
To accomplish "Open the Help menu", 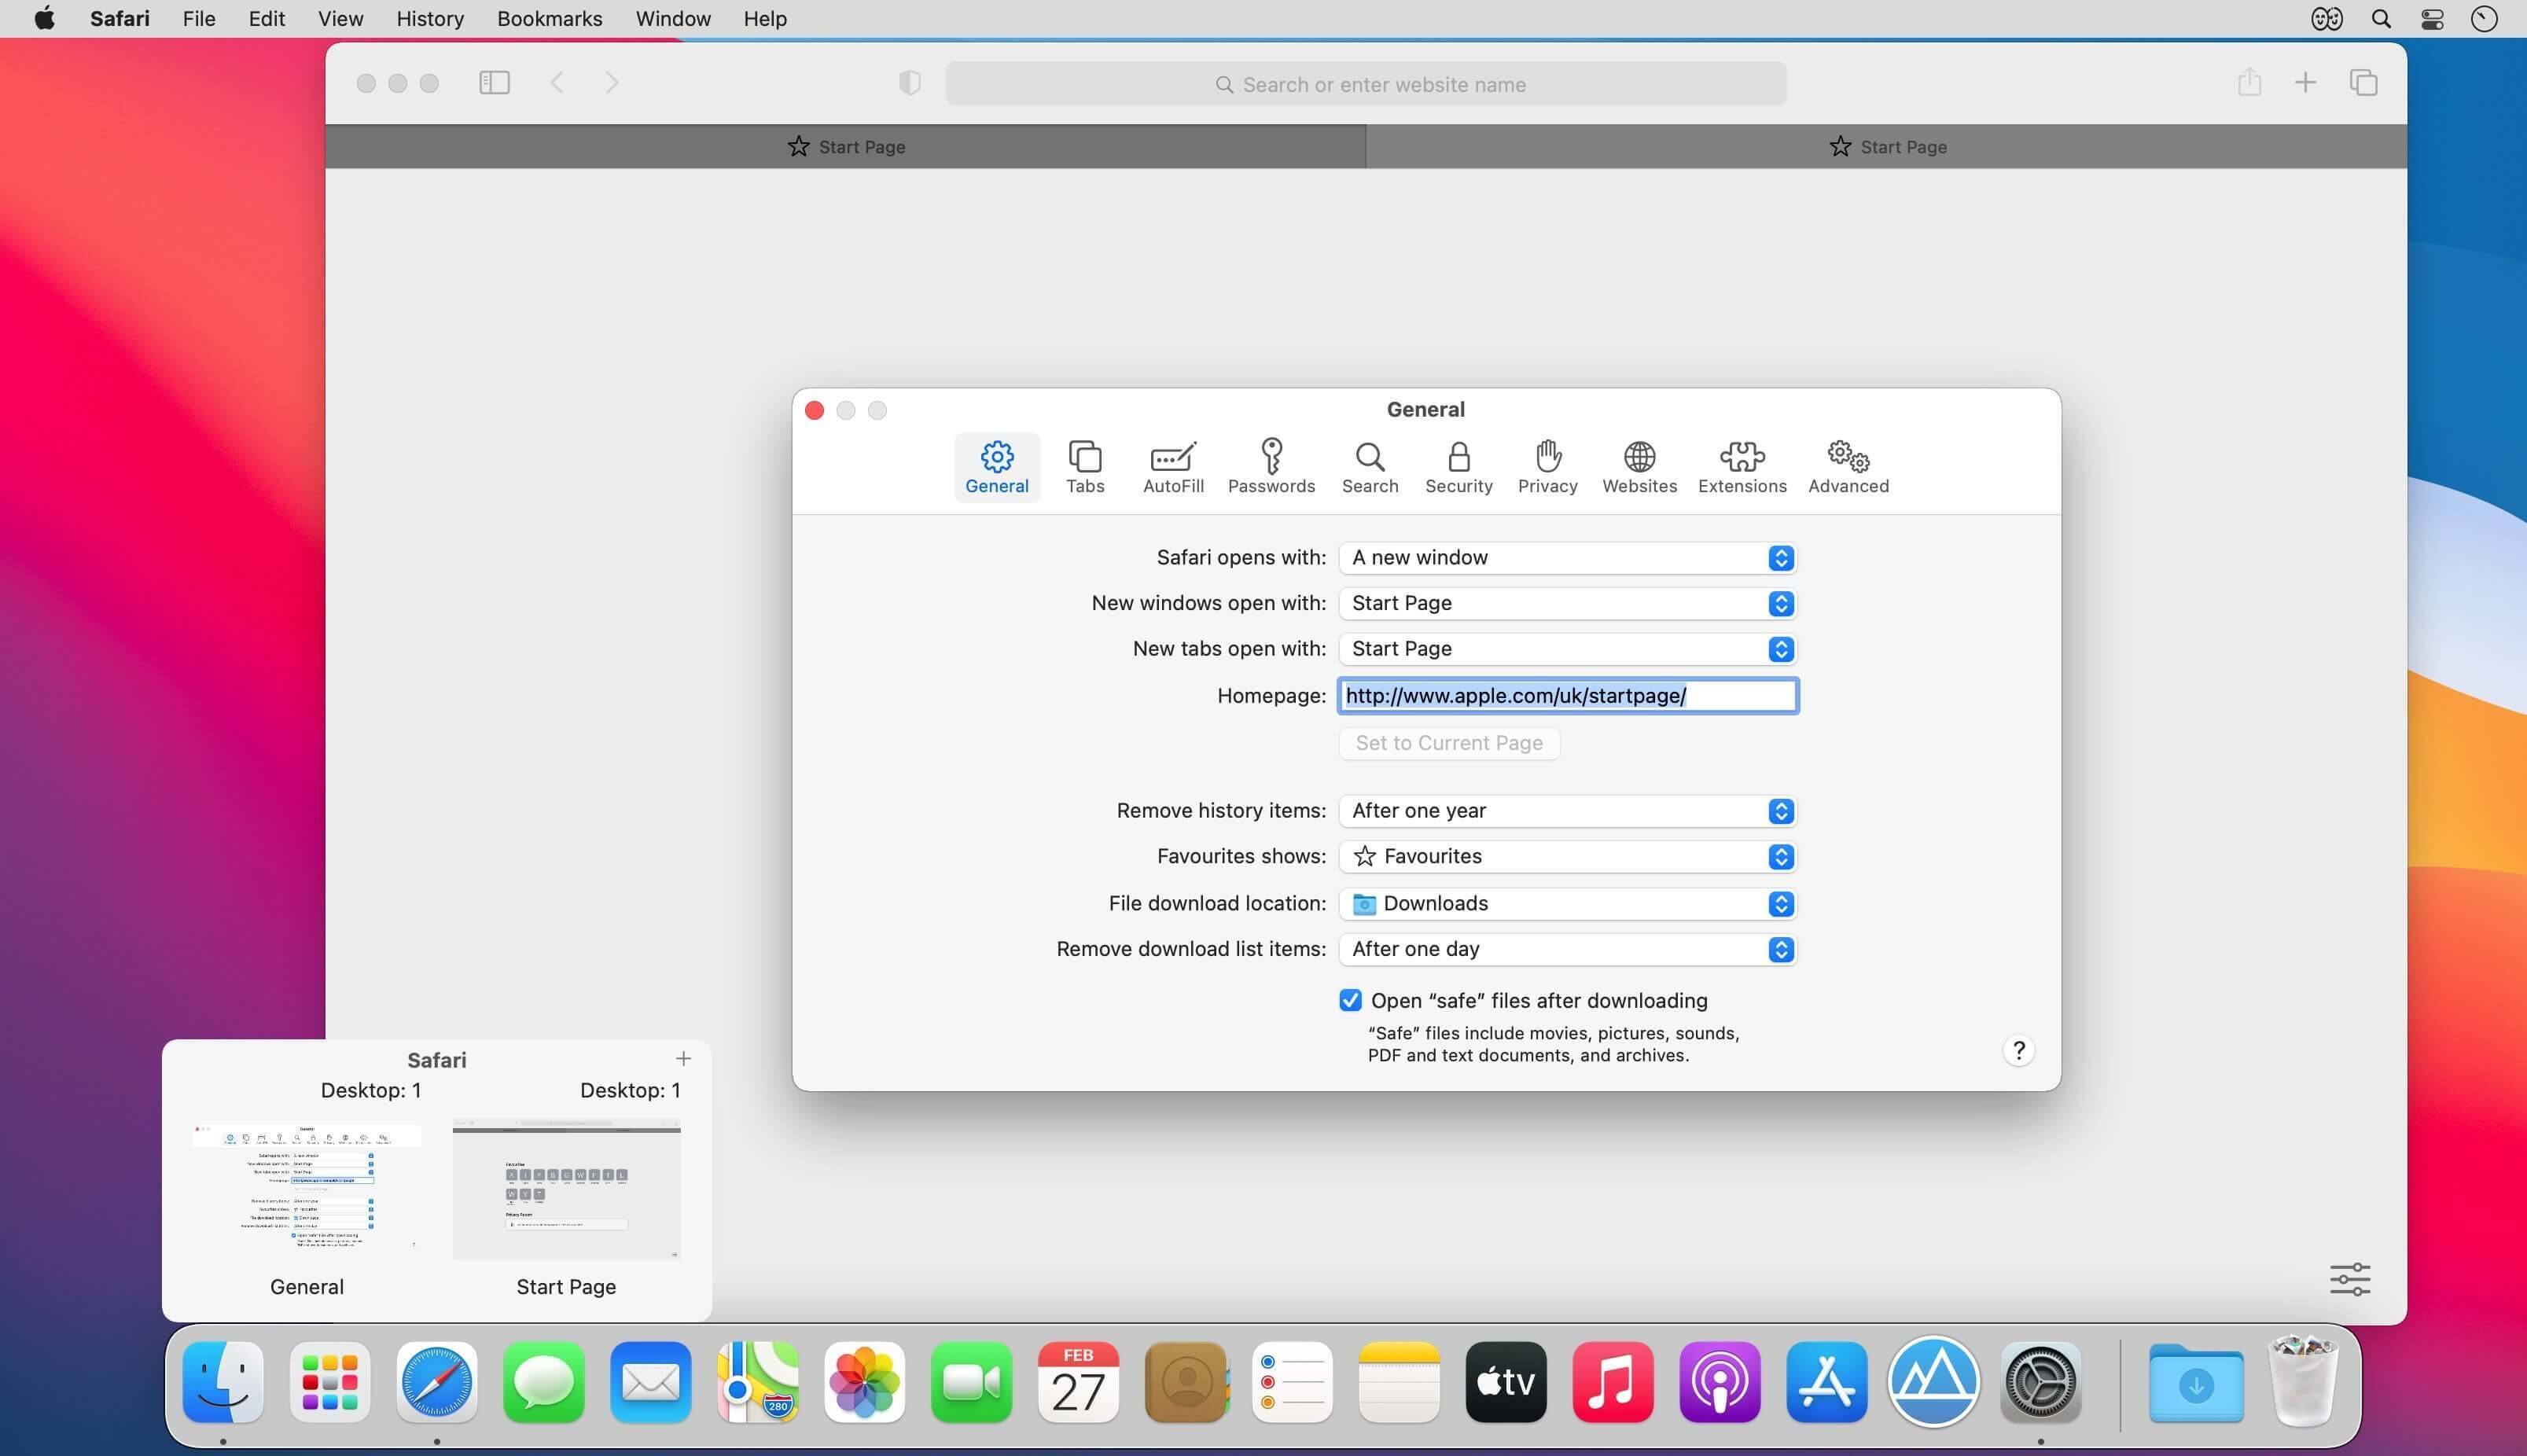I will pyautogui.click(x=765, y=19).
